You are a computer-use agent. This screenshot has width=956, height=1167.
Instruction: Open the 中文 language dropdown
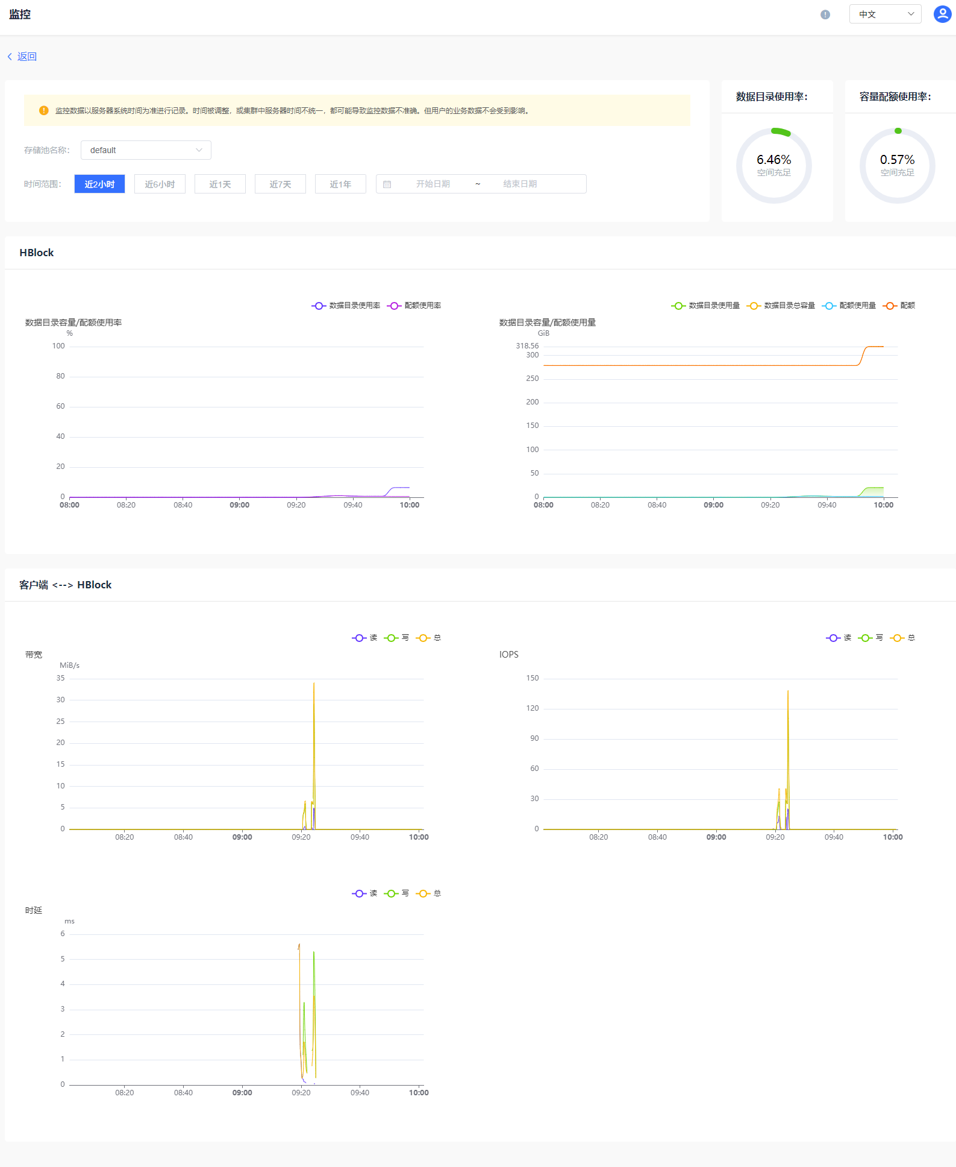pyautogui.click(x=885, y=14)
